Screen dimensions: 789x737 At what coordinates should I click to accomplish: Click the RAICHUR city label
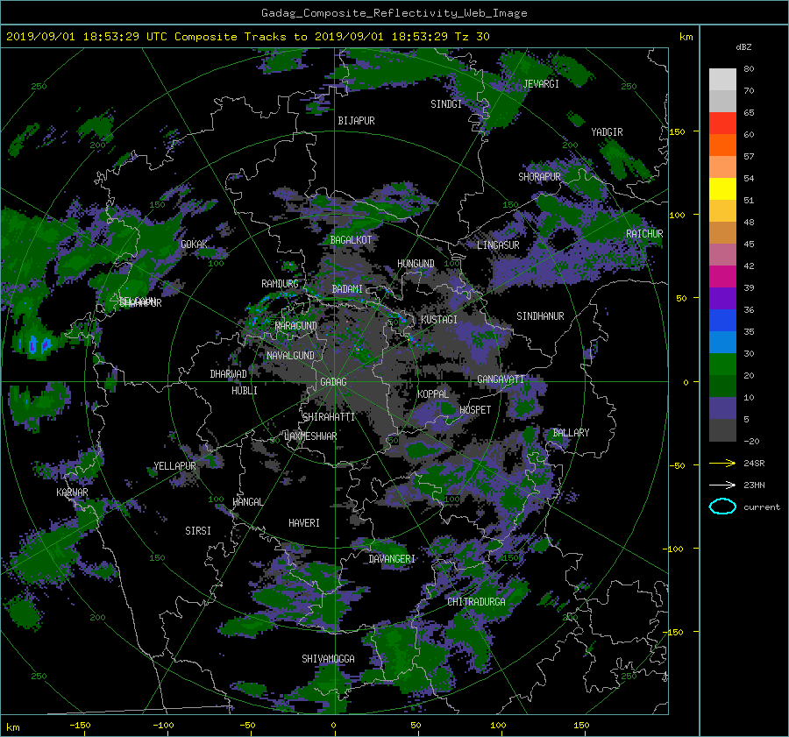(644, 234)
